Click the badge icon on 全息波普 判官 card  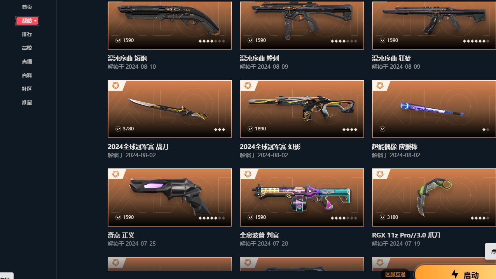[248, 174]
